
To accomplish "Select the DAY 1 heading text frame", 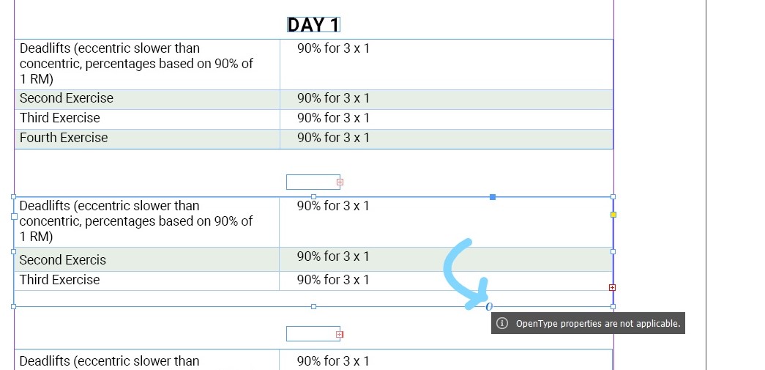I will [x=313, y=24].
